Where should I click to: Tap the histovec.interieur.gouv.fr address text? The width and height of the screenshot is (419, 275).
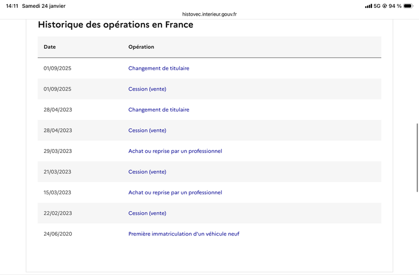coord(209,15)
